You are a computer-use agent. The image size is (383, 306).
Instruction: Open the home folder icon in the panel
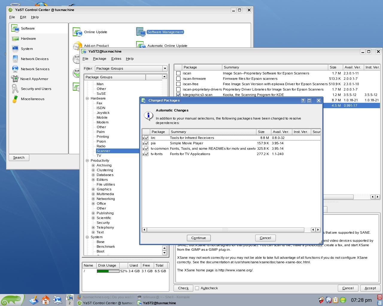(45, 300)
